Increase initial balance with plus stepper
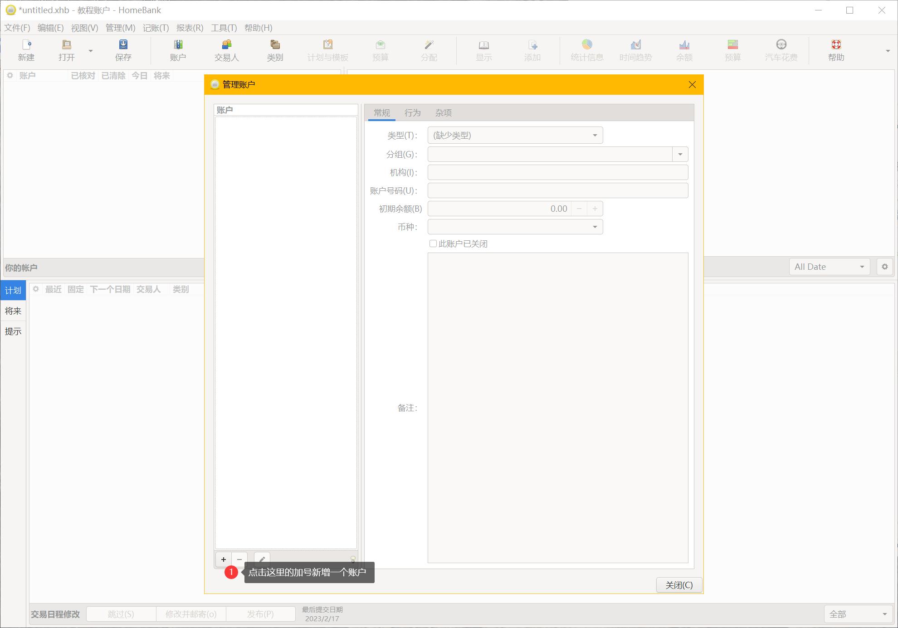This screenshot has width=898, height=628. coord(595,209)
